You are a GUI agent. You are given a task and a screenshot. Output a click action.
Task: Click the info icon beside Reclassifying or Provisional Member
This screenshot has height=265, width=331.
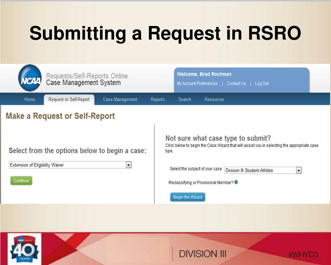pos(236,182)
